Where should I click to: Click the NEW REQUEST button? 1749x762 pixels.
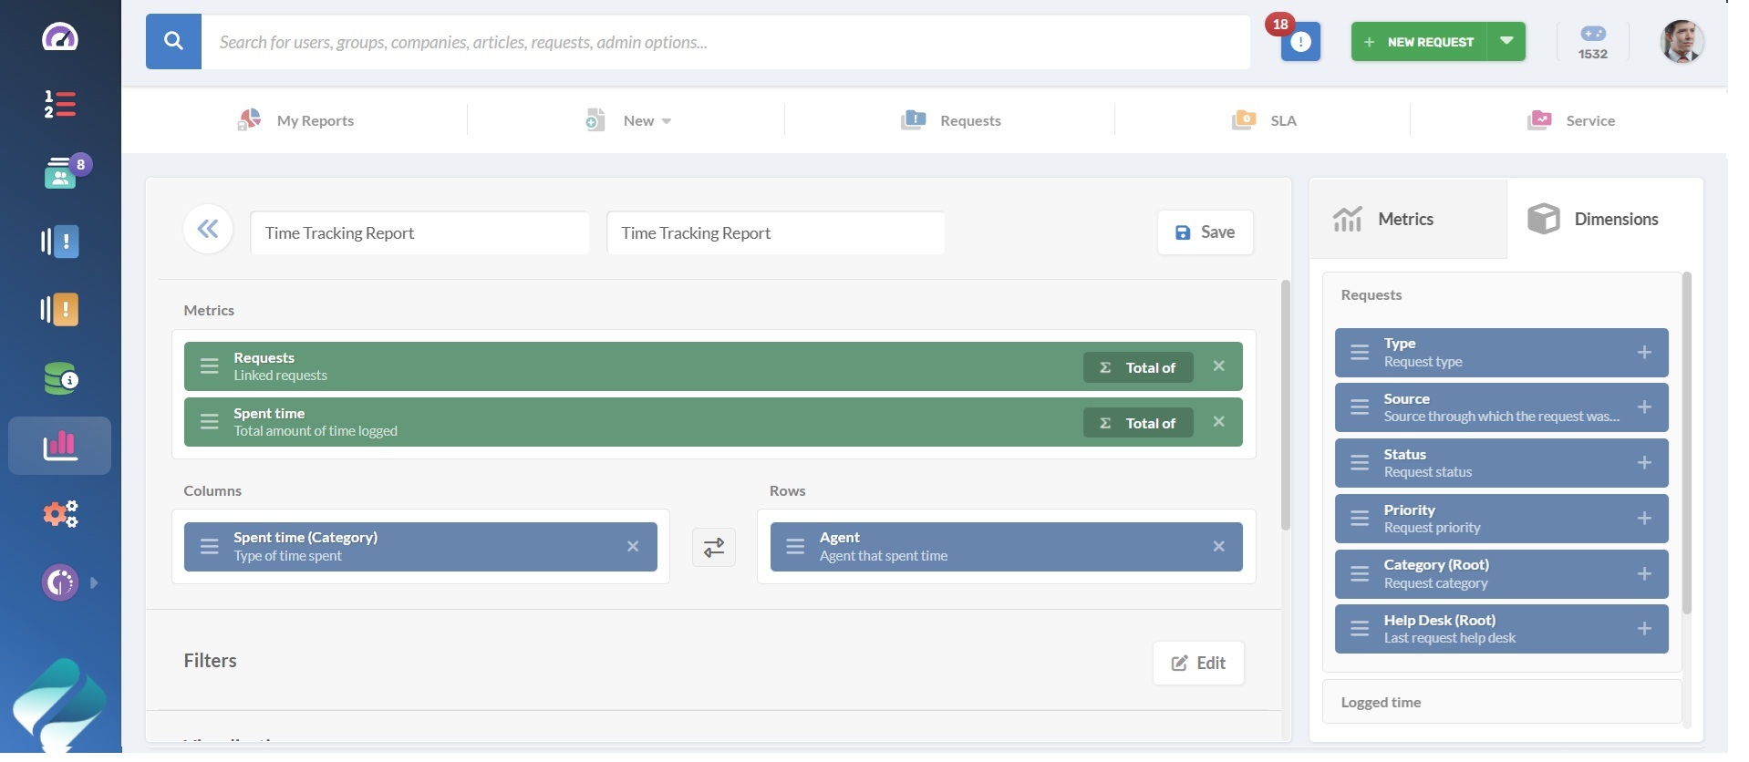tap(1419, 42)
